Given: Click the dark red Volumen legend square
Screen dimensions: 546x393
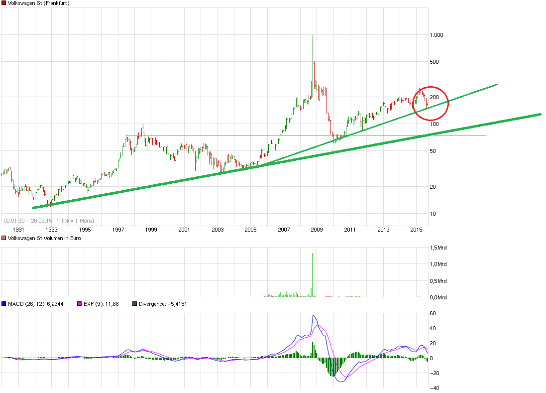Looking at the screenshot, I should click(4, 238).
